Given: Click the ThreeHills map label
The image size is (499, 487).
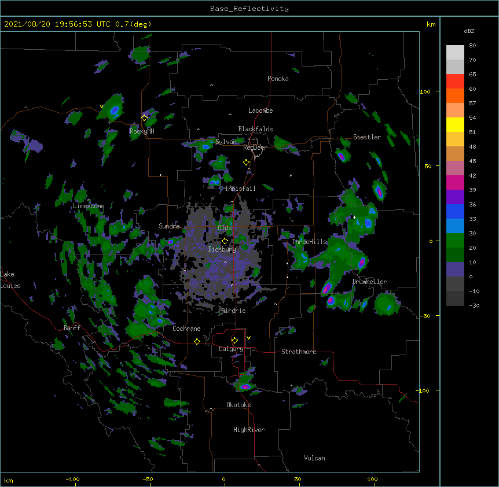Looking at the screenshot, I should tap(310, 242).
